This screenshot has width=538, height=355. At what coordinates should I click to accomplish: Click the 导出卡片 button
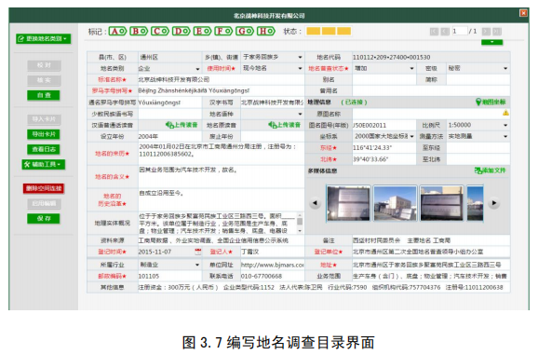[44, 134]
